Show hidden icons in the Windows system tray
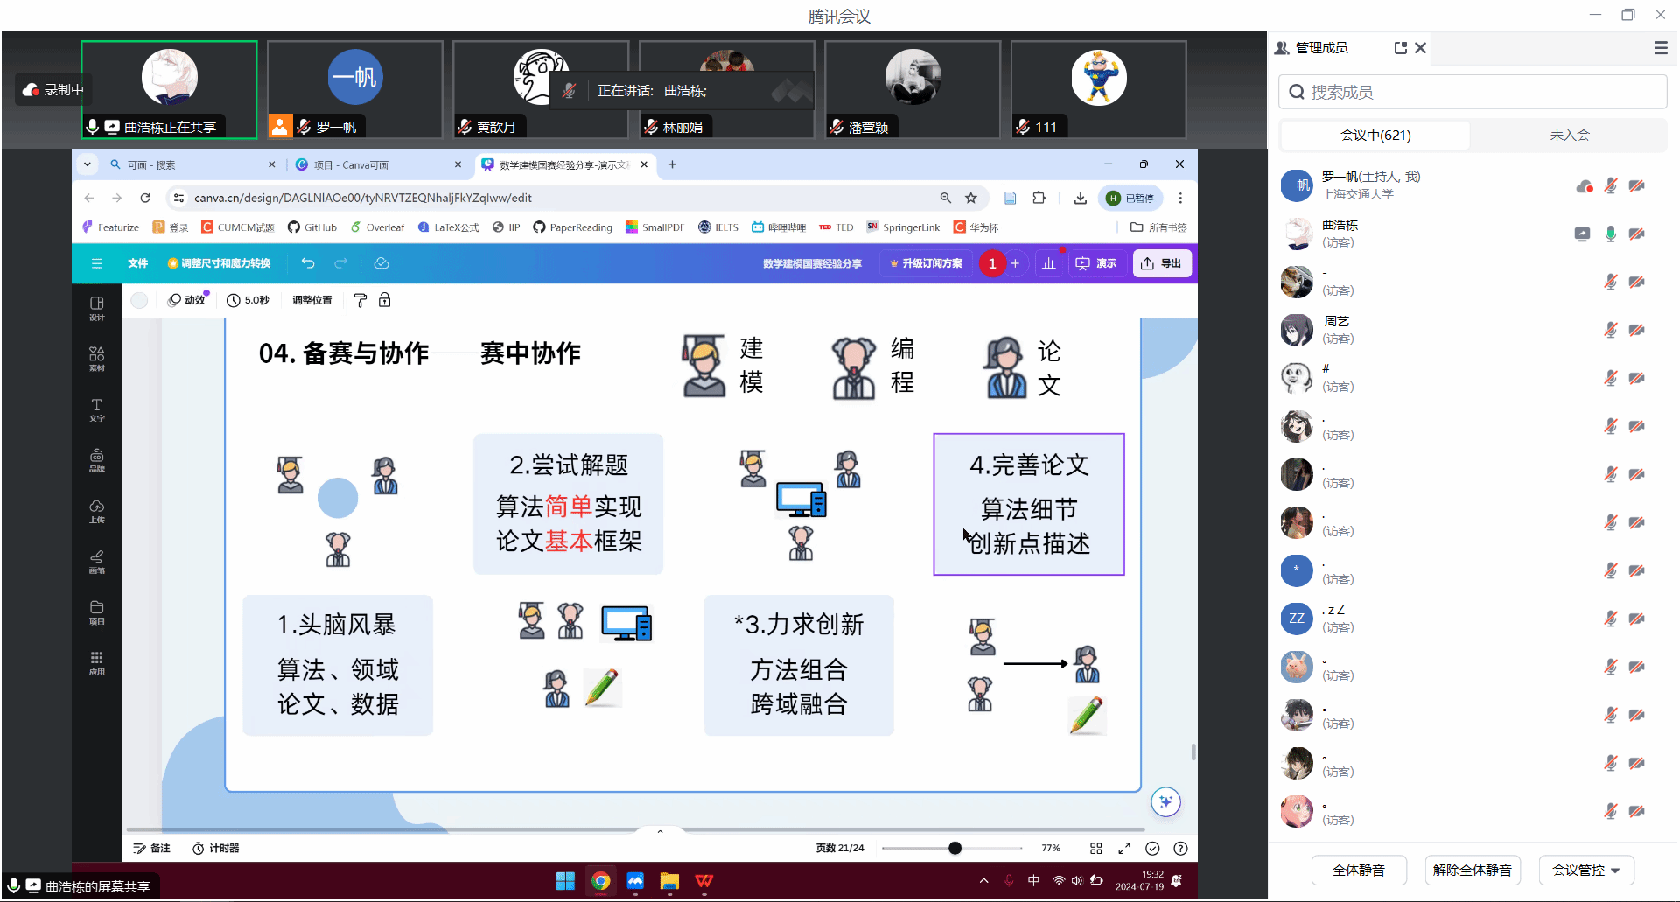1680x902 pixels. [x=983, y=881]
